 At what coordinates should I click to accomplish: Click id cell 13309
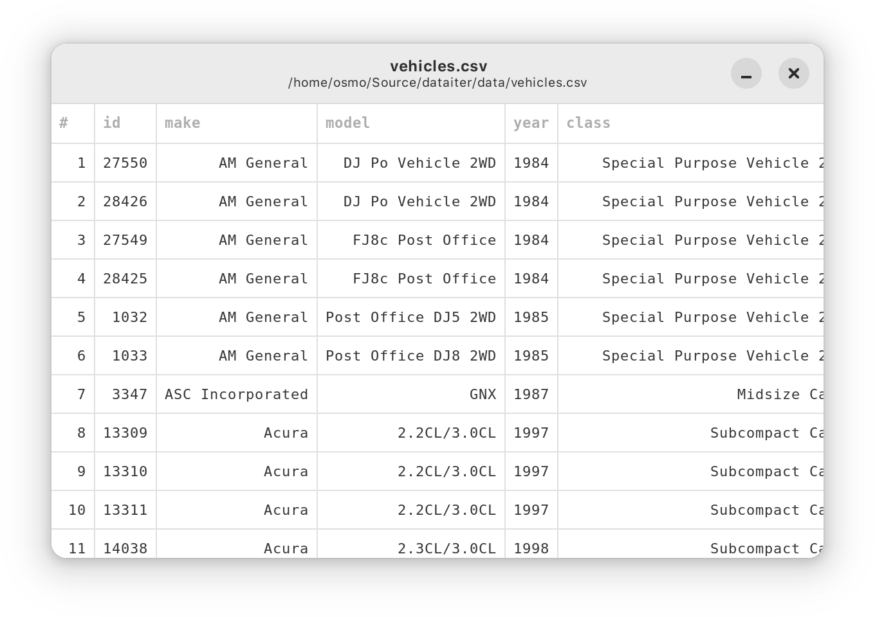pyautogui.click(x=125, y=433)
